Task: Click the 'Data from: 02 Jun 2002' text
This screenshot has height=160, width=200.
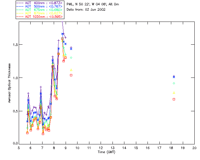Action: (86, 10)
